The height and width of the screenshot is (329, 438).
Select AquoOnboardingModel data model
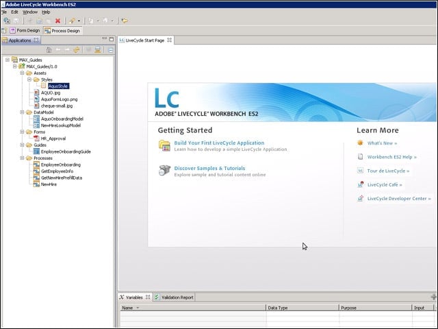pyautogui.click(x=62, y=119)
